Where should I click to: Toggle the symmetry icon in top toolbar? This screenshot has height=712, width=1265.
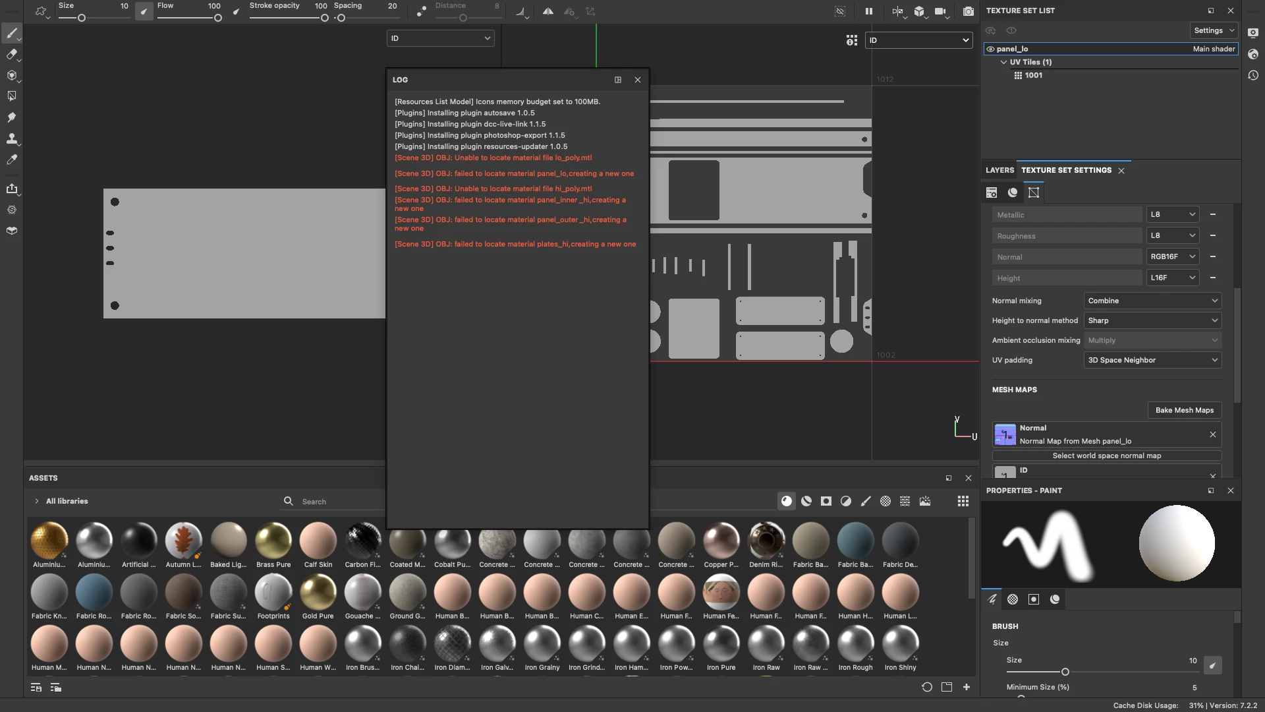pyautogui.click(x=548, y=11)
